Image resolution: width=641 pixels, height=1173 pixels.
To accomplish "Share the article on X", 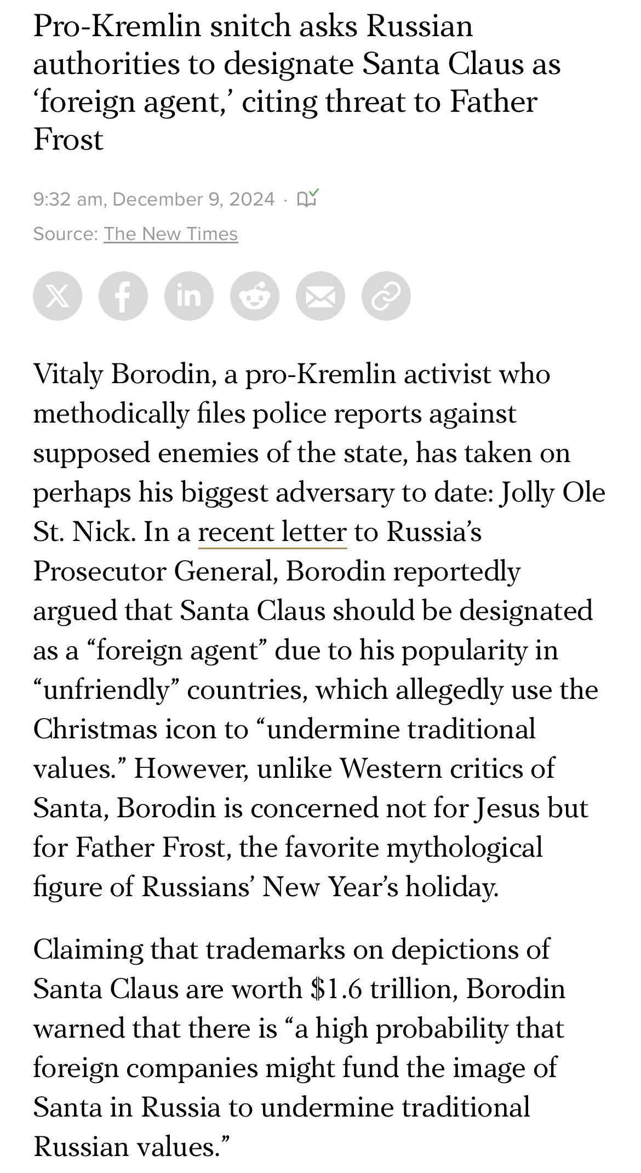I will click(58, 296).
